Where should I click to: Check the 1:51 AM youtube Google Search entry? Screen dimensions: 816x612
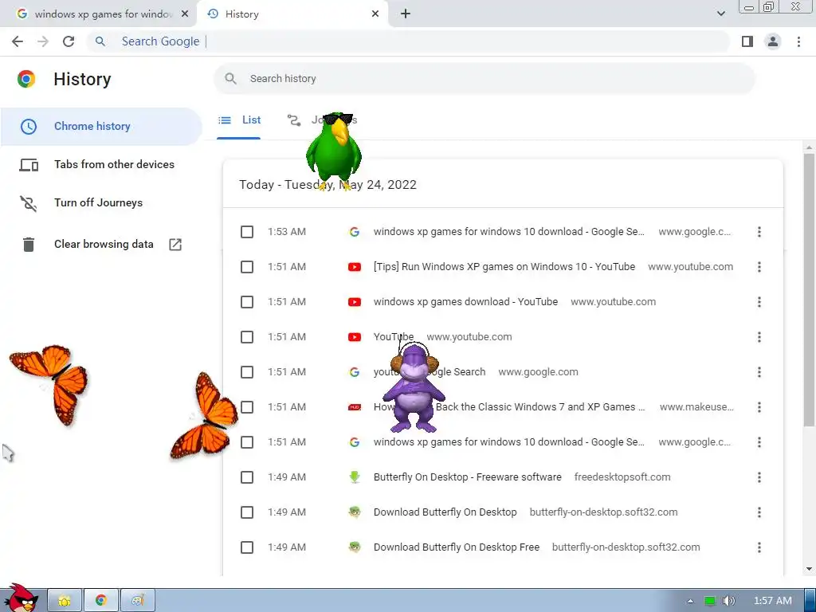click(x=247, y=372)
